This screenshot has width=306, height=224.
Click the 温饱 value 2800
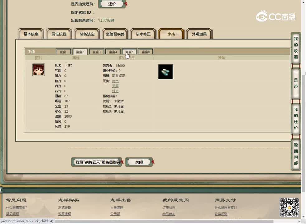click(68, 116)
